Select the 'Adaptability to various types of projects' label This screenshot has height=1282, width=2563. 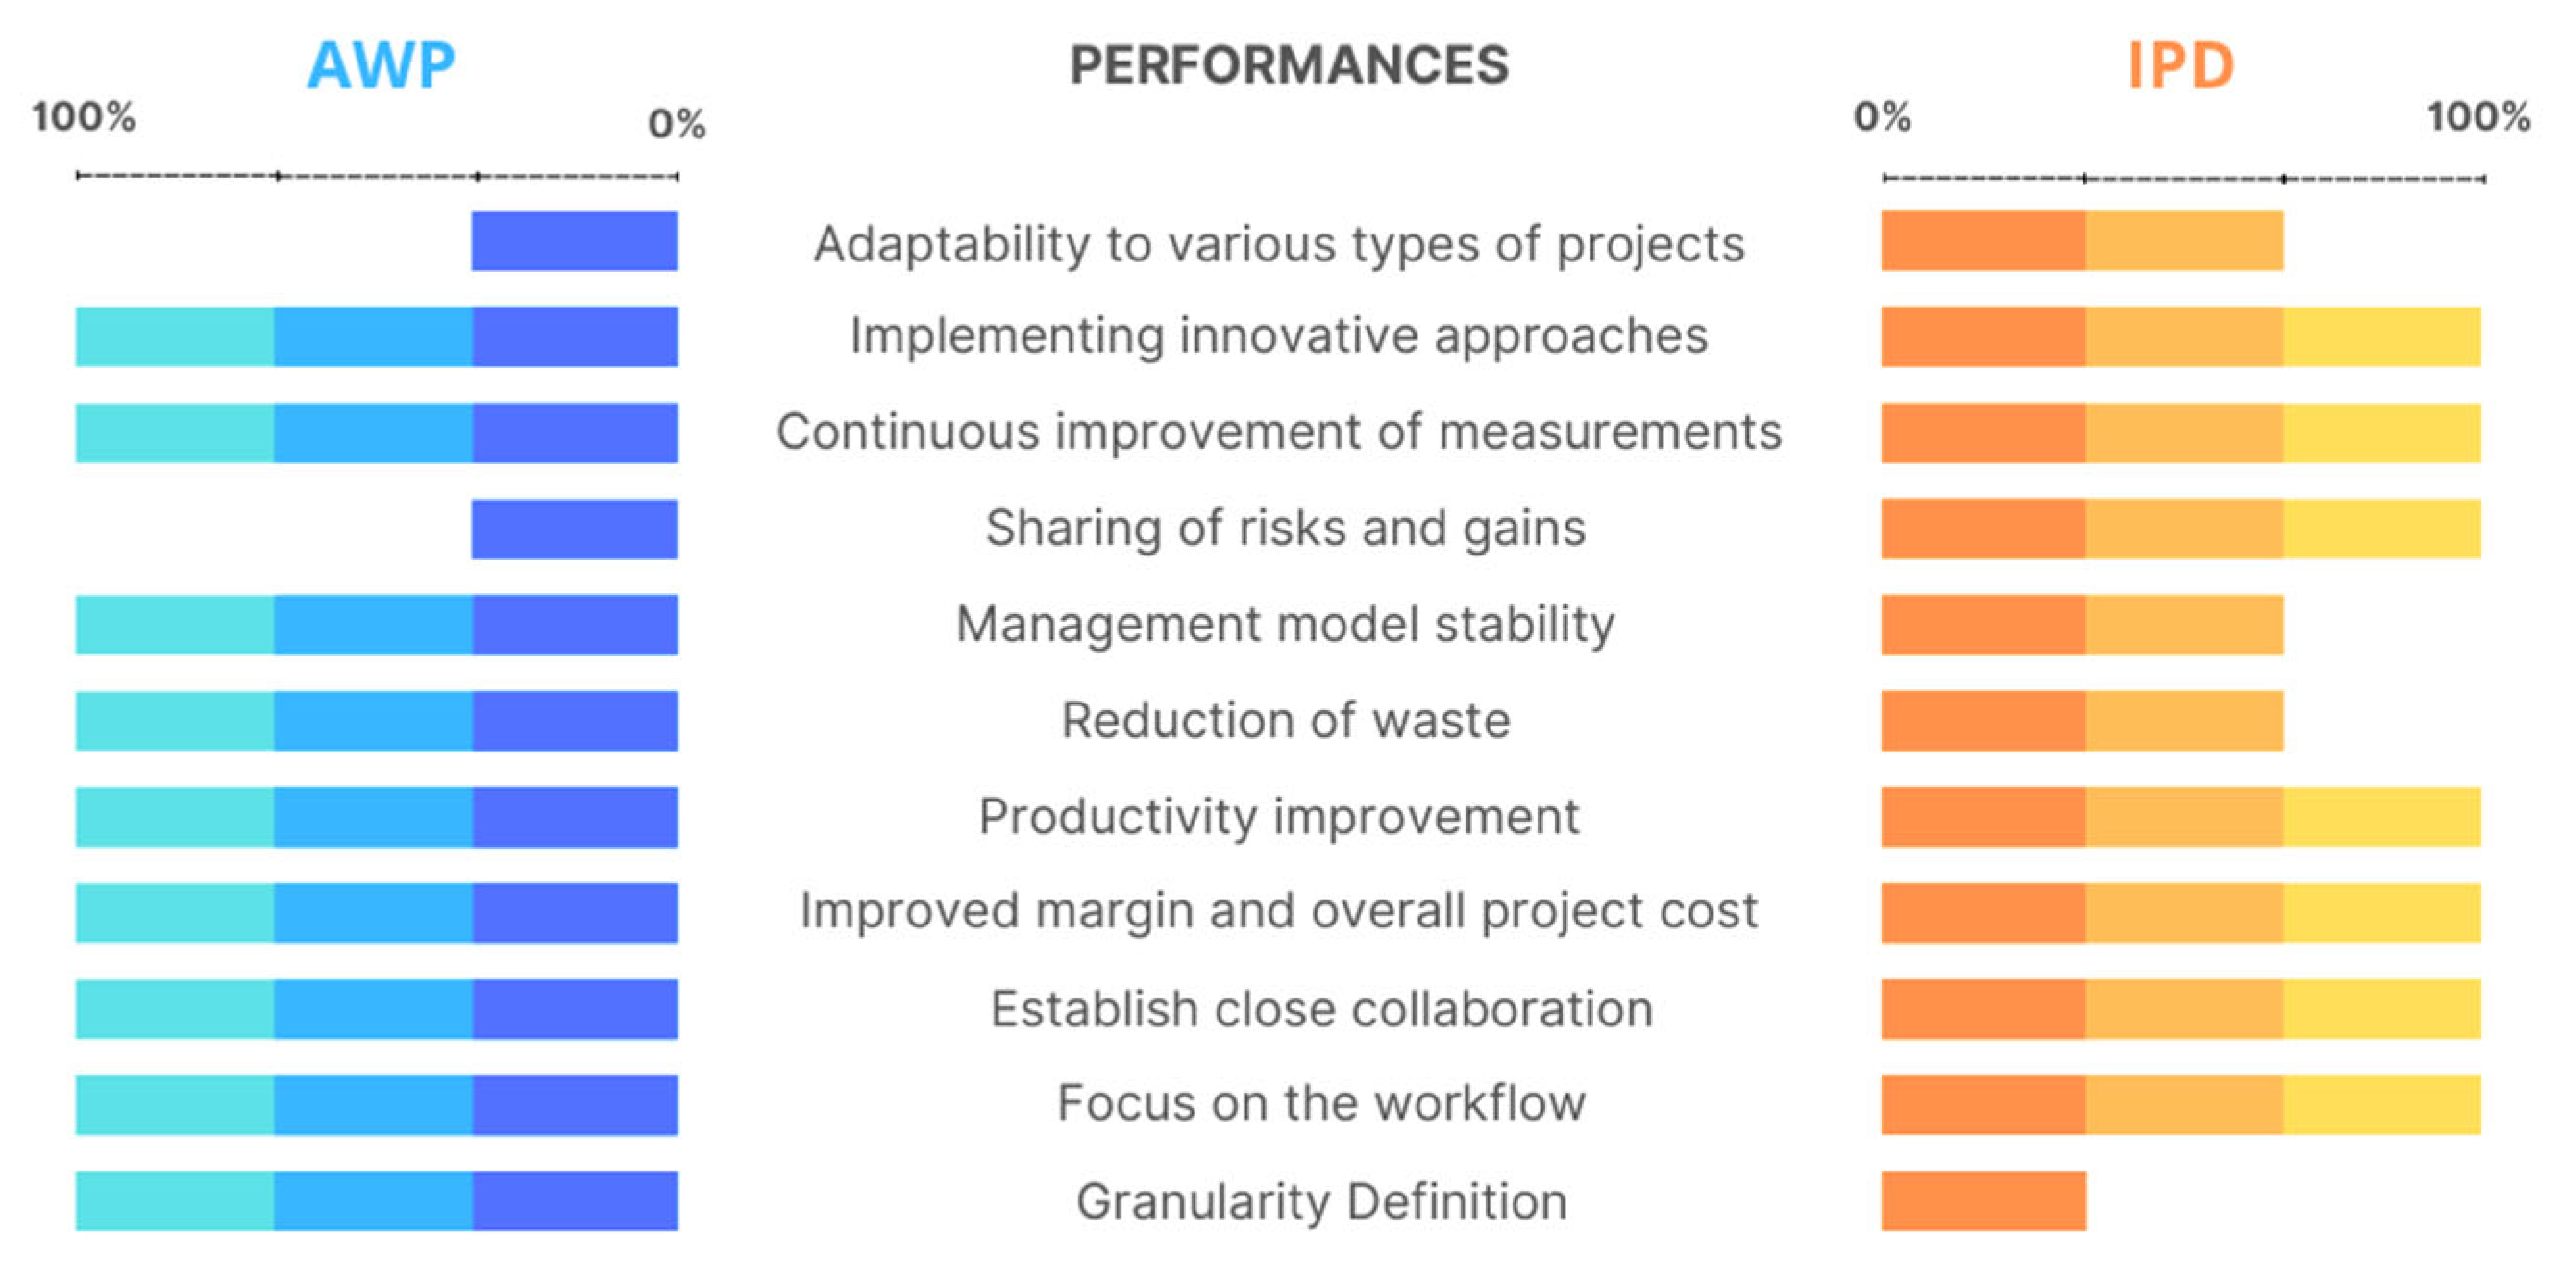pyautogui.click(x=1278, y=244)
